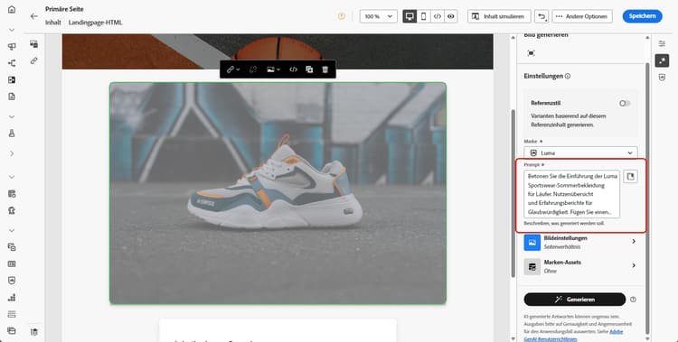Open the megaphone campaigns icon
Image resolution: width=678 pixels, height=342 pixels.
point(12,47)
